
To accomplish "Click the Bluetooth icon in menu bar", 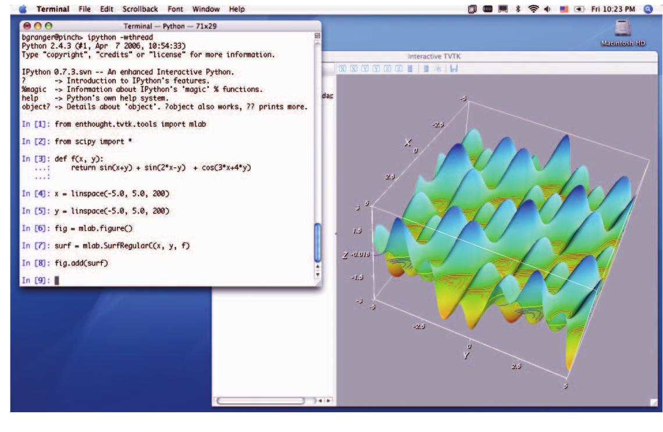I will pyautogui.click(x=518, y=9).
